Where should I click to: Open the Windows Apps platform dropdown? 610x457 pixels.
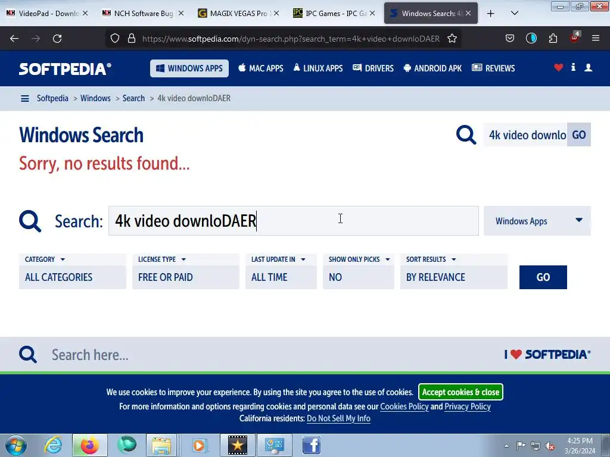click(x=537, y=221)
